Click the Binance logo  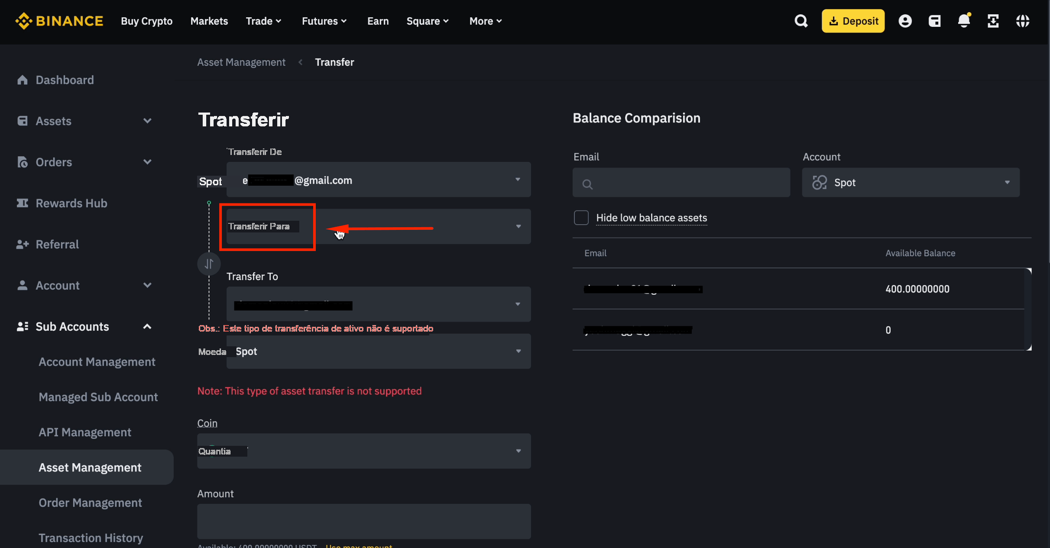pyautogui.click(x=59, y=21)
